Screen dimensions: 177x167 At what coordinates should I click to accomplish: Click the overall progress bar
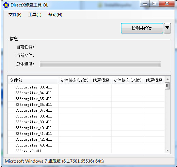100,64
